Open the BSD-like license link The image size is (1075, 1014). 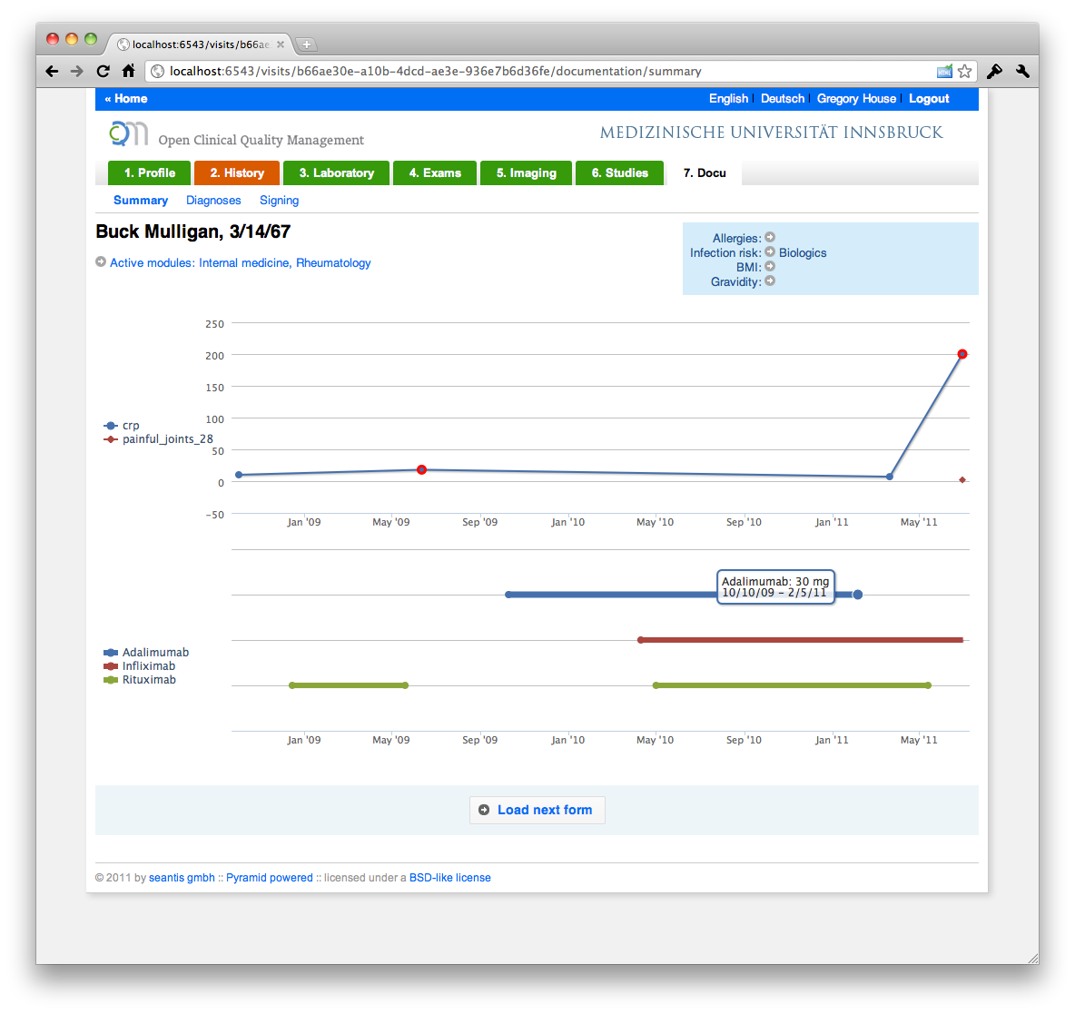tap(449, 878)
